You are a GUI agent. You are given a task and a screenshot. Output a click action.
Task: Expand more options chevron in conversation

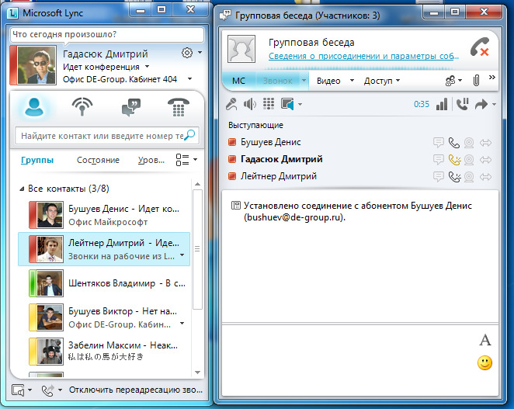pyautogui.click(x=492, y=78)
